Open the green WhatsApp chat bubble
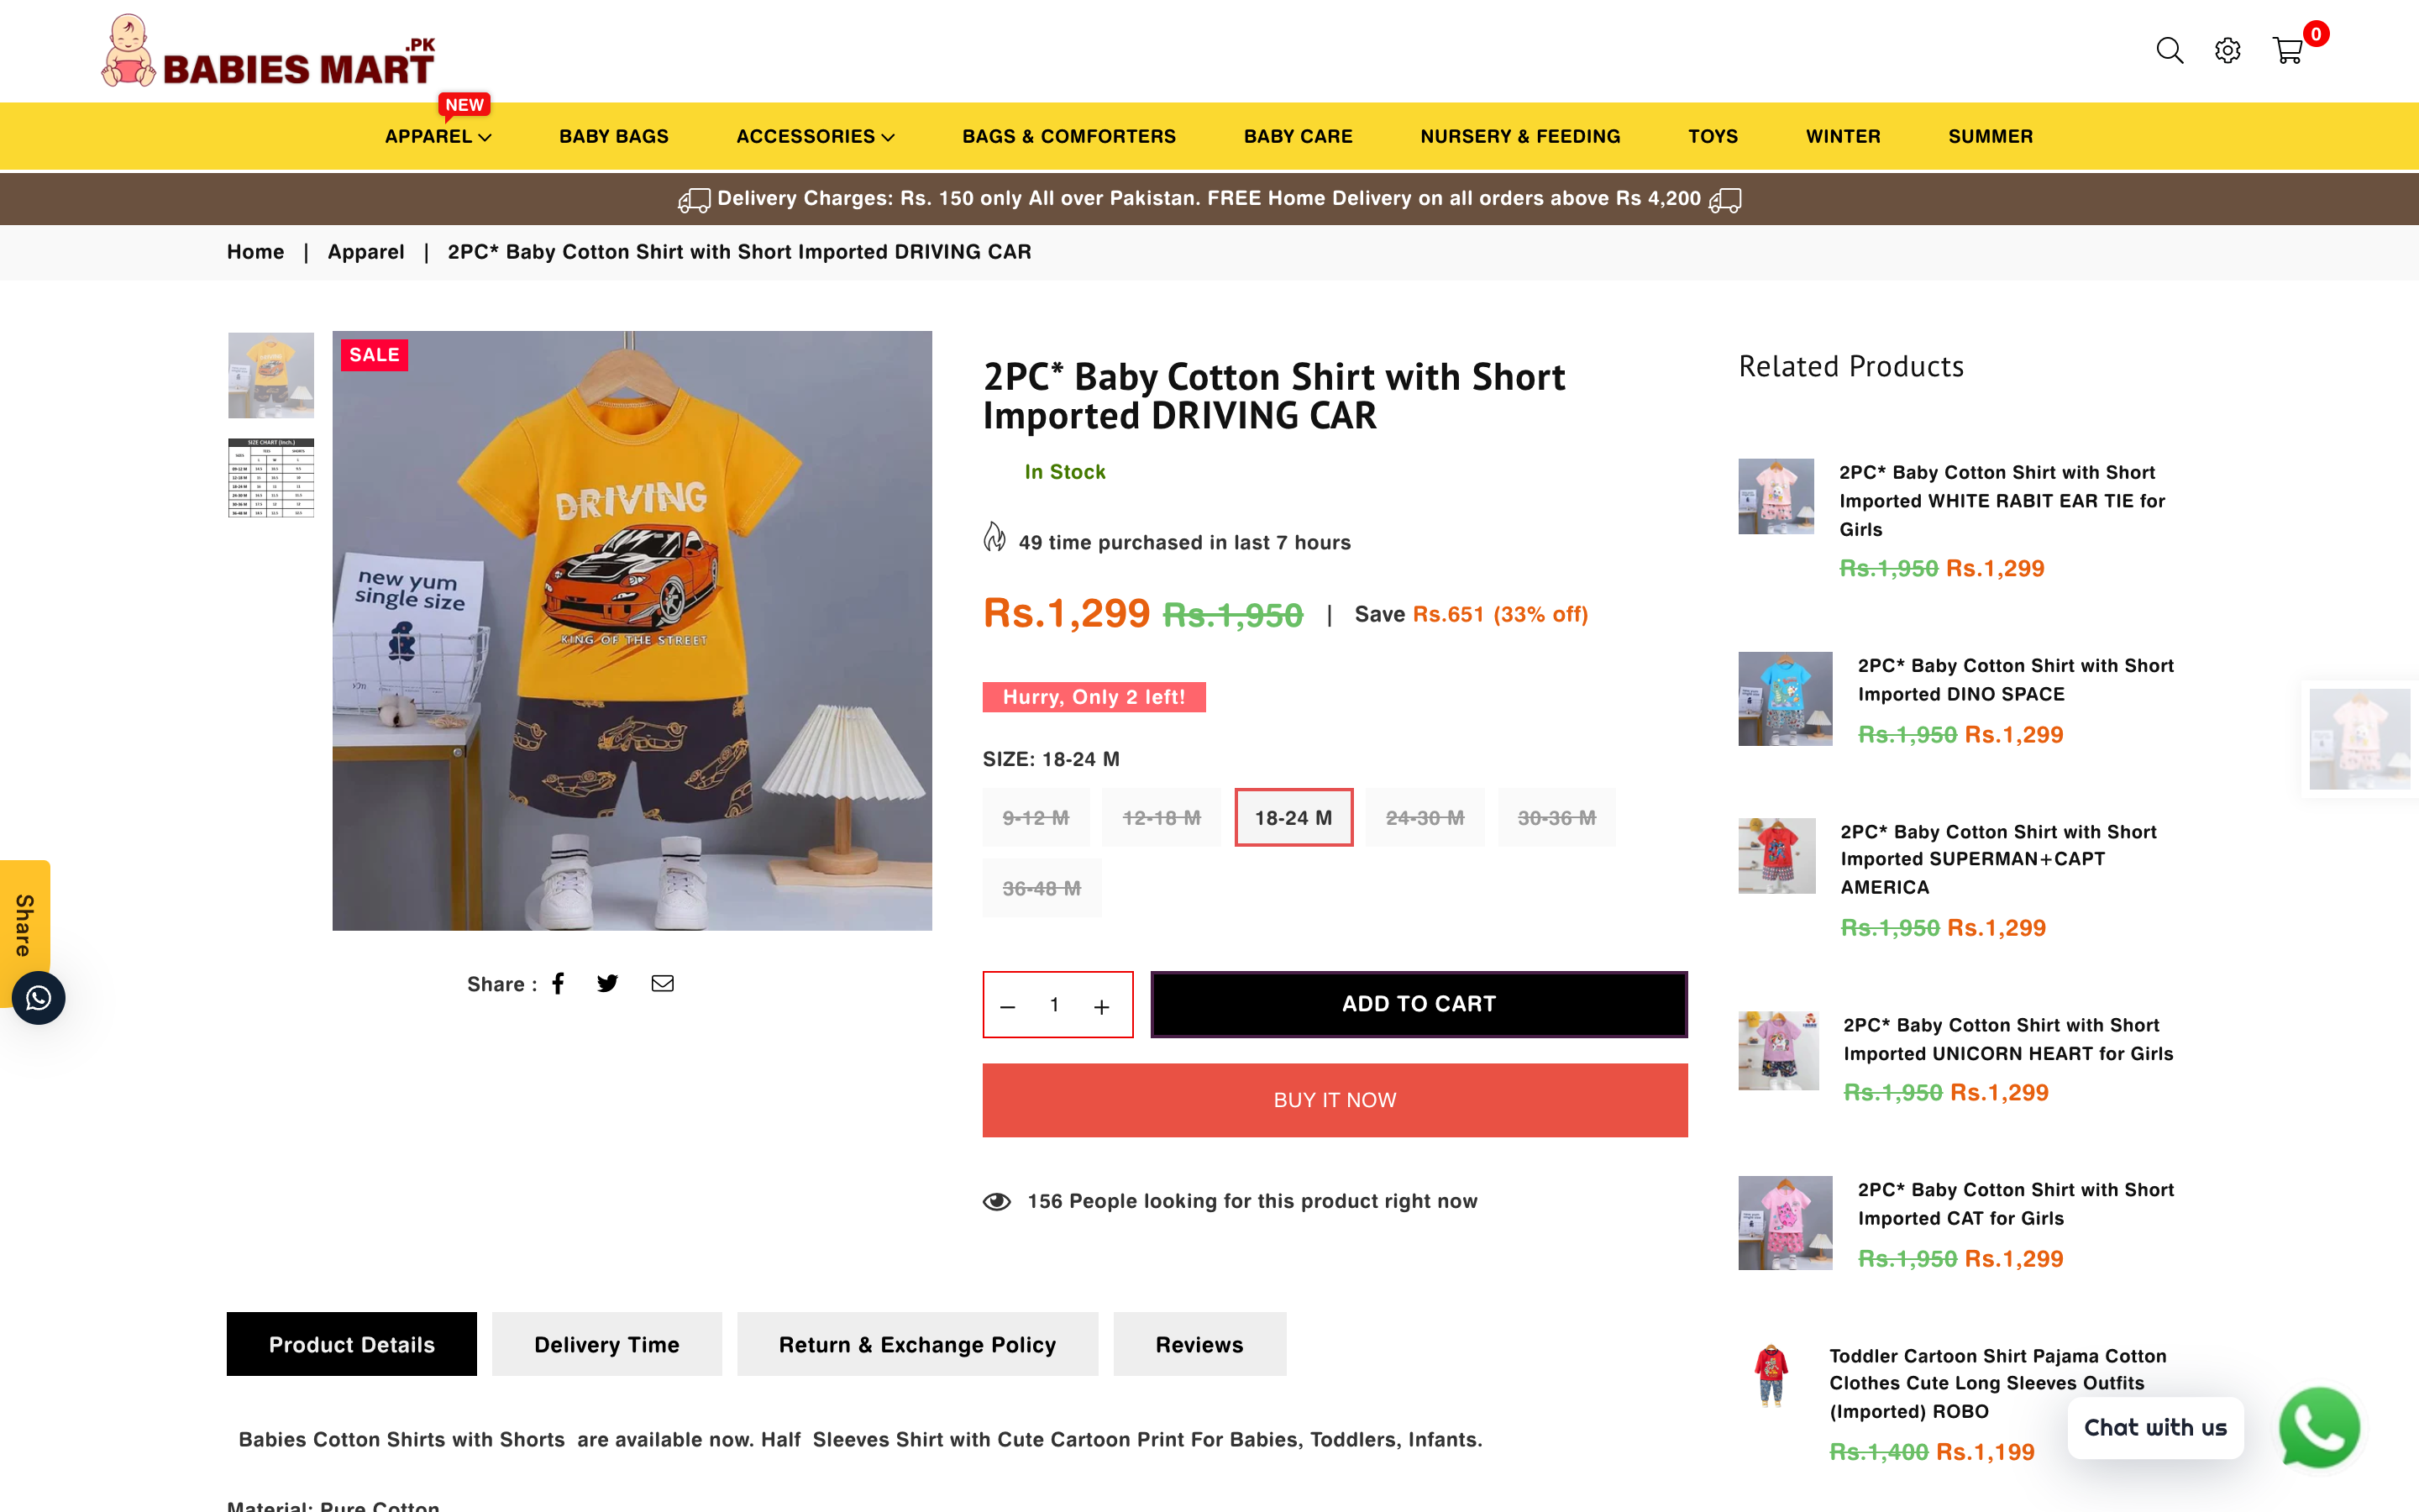 [x=2319, y=1427]
